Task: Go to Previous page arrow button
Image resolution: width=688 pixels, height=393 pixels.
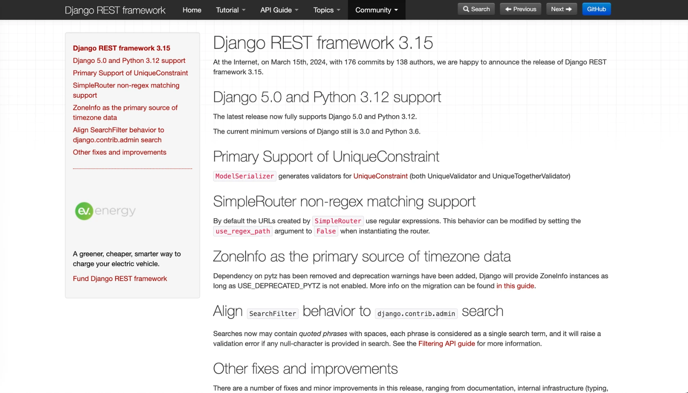Action: (x=520, y=9)
